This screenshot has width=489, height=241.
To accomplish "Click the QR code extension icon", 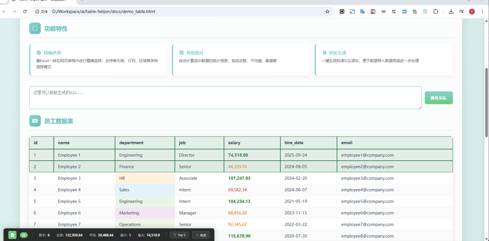I will point(394,12).
